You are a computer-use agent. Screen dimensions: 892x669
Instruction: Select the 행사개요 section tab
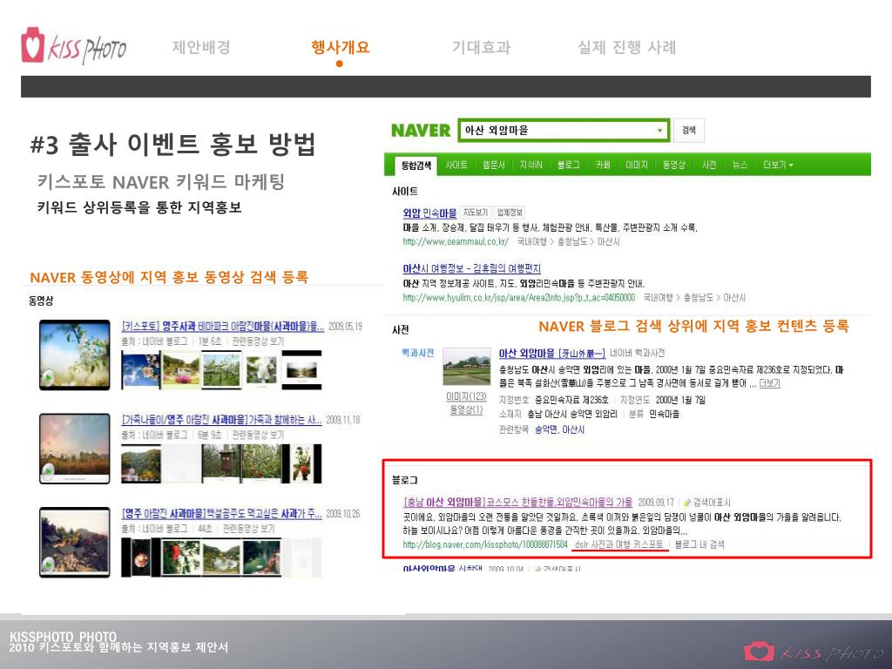click(x=341, y=47)
